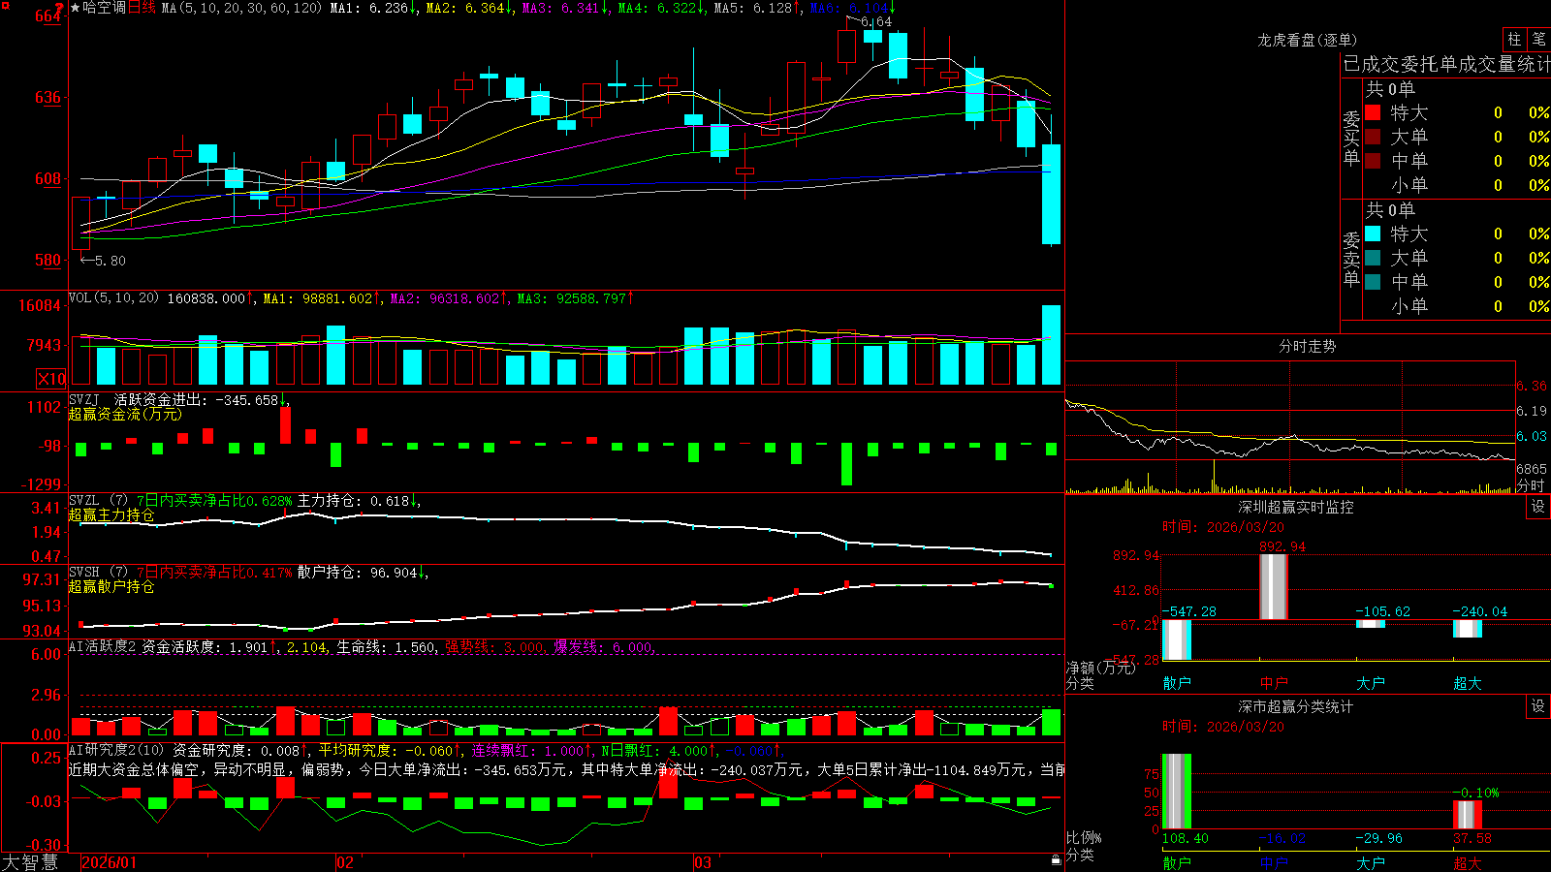Screen dimensions: 1551x872
Task: Click the 108.40 散户 bar in 分类统计 chart
Action: (1177, 792)
